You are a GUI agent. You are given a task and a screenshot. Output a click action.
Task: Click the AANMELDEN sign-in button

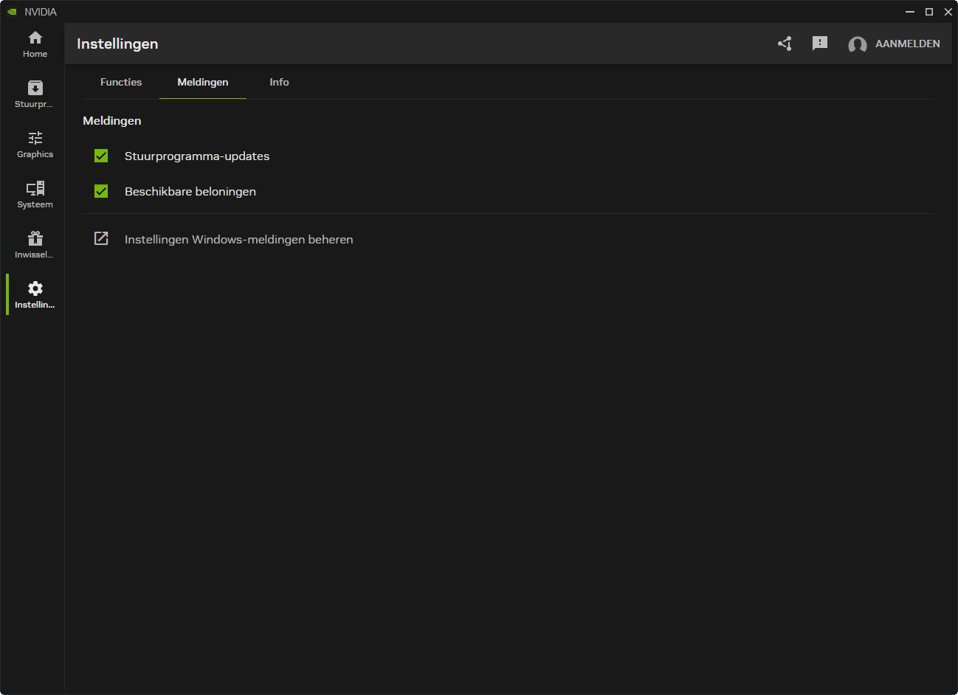[x=907, y=44]
